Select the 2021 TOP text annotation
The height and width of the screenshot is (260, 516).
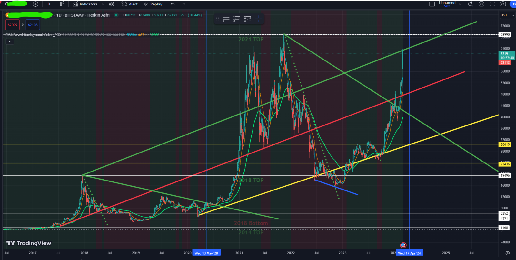pos(251,39)
